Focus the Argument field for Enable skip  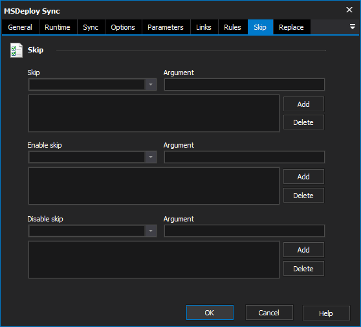(x=245, y=157)
